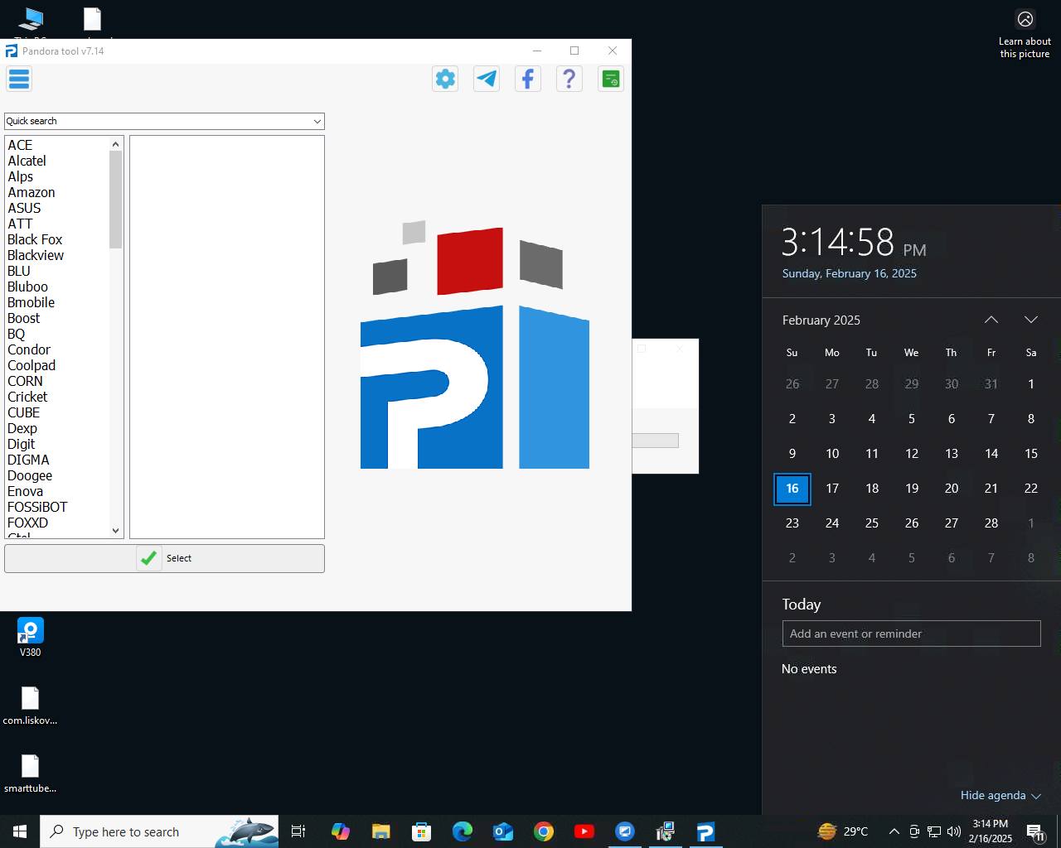Open YouTube icon in the taskbar
This screenshot has width=1061, height=848.
tap(584, 831)
